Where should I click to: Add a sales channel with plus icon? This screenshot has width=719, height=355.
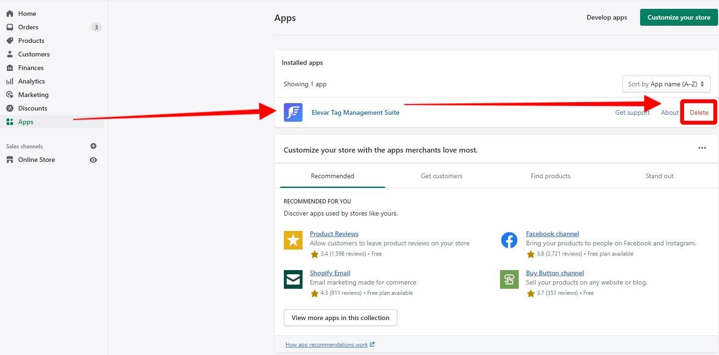(x=93, y=146)
